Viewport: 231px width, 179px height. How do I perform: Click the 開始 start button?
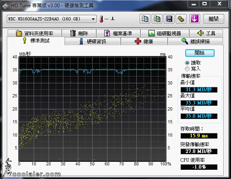200,53
